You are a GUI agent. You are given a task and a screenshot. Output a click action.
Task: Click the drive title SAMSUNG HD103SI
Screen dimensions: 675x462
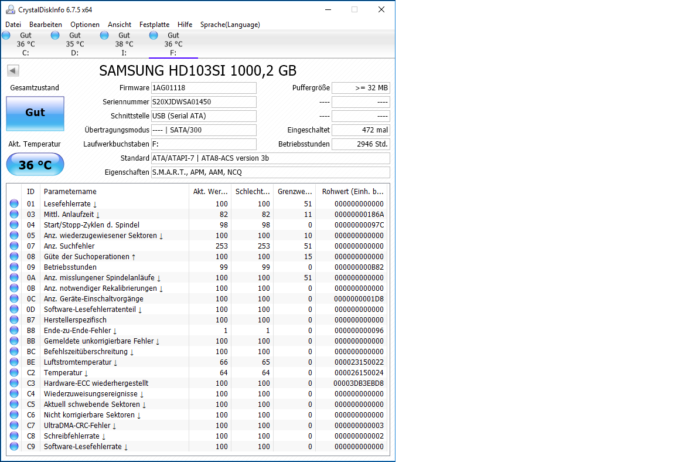click(197, 70)
